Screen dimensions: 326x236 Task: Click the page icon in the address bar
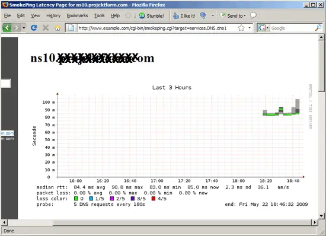pyautogui.click(x=71, y=28)
